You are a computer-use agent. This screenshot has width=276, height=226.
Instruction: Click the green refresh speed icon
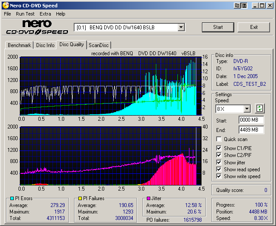click(x=260, y=108)
